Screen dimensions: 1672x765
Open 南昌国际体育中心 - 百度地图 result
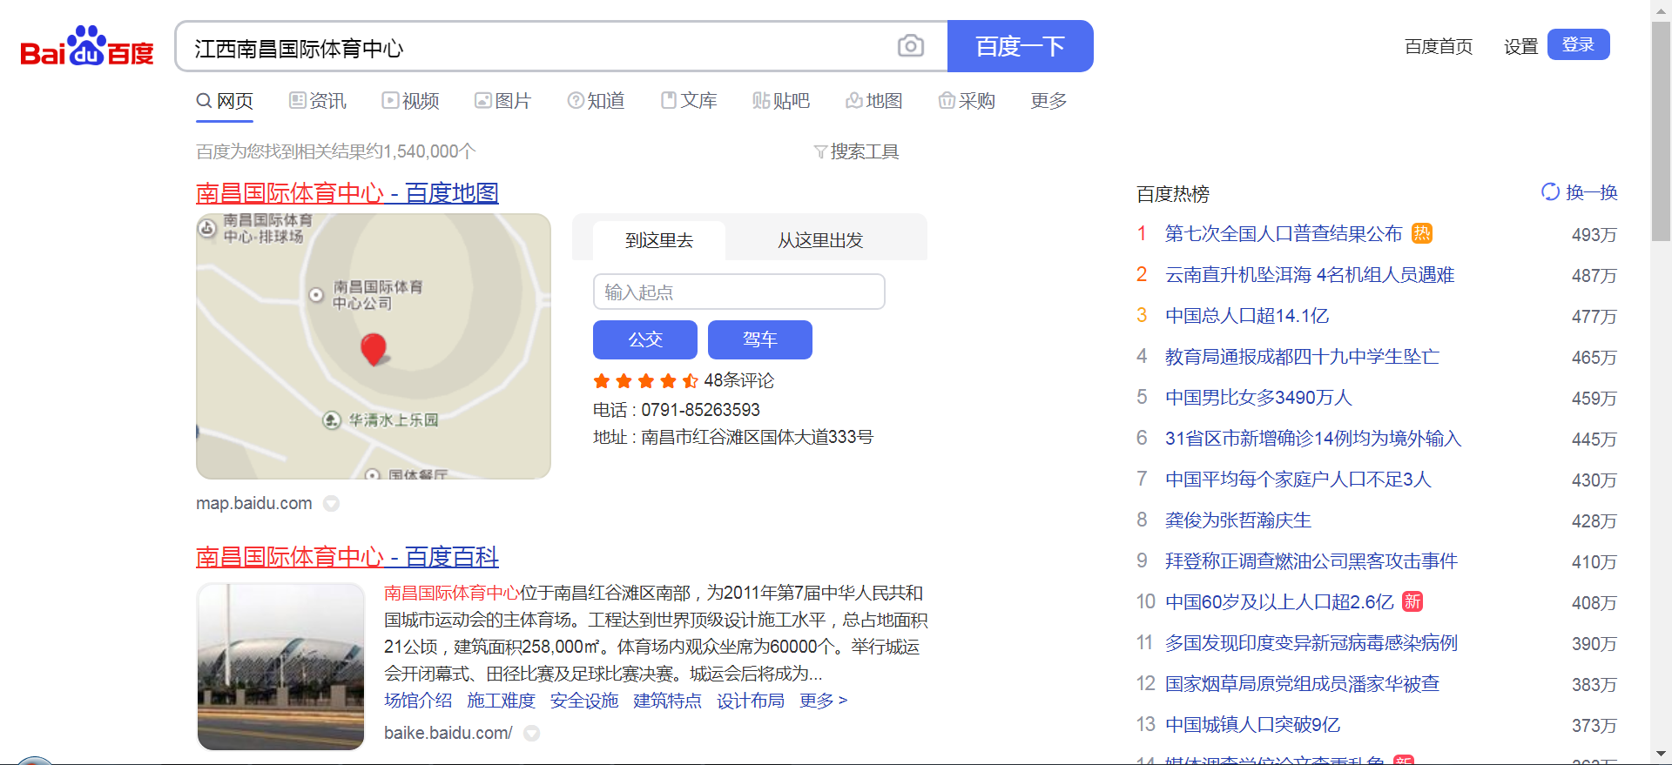347,192
